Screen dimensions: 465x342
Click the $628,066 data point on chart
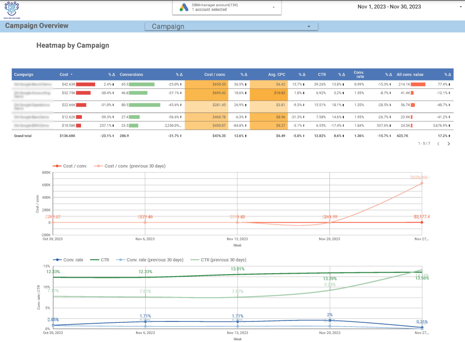click(x=421, y=183)
